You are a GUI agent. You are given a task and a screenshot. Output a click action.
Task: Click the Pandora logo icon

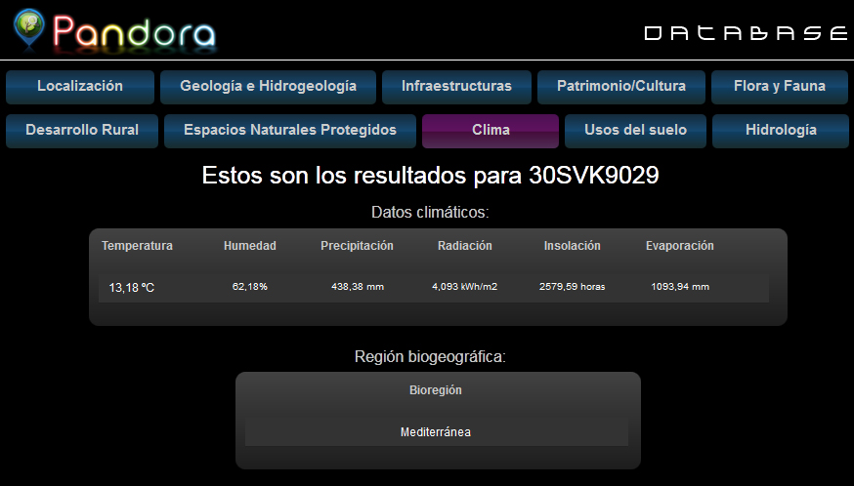(x=28, y=29)
